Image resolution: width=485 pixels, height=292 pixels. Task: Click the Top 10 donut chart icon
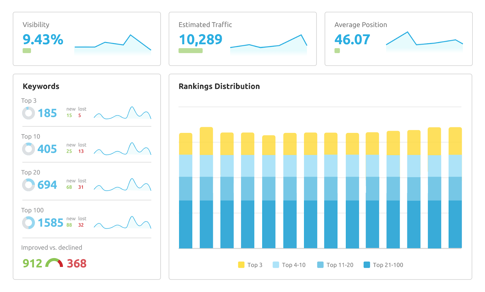coord(28,149)
